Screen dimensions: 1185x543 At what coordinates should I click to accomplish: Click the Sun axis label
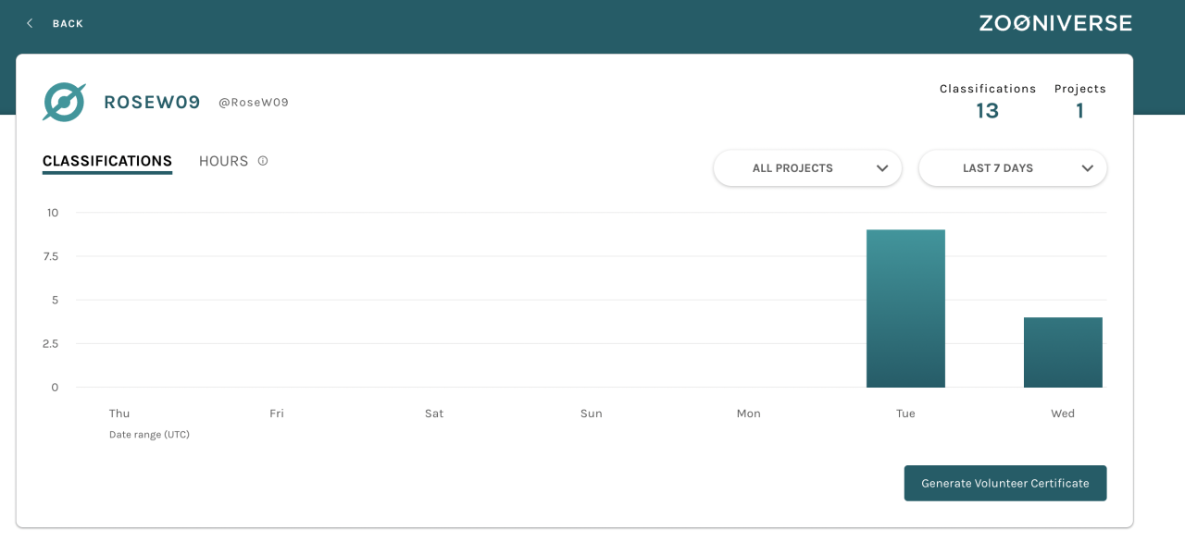point(592,413)
